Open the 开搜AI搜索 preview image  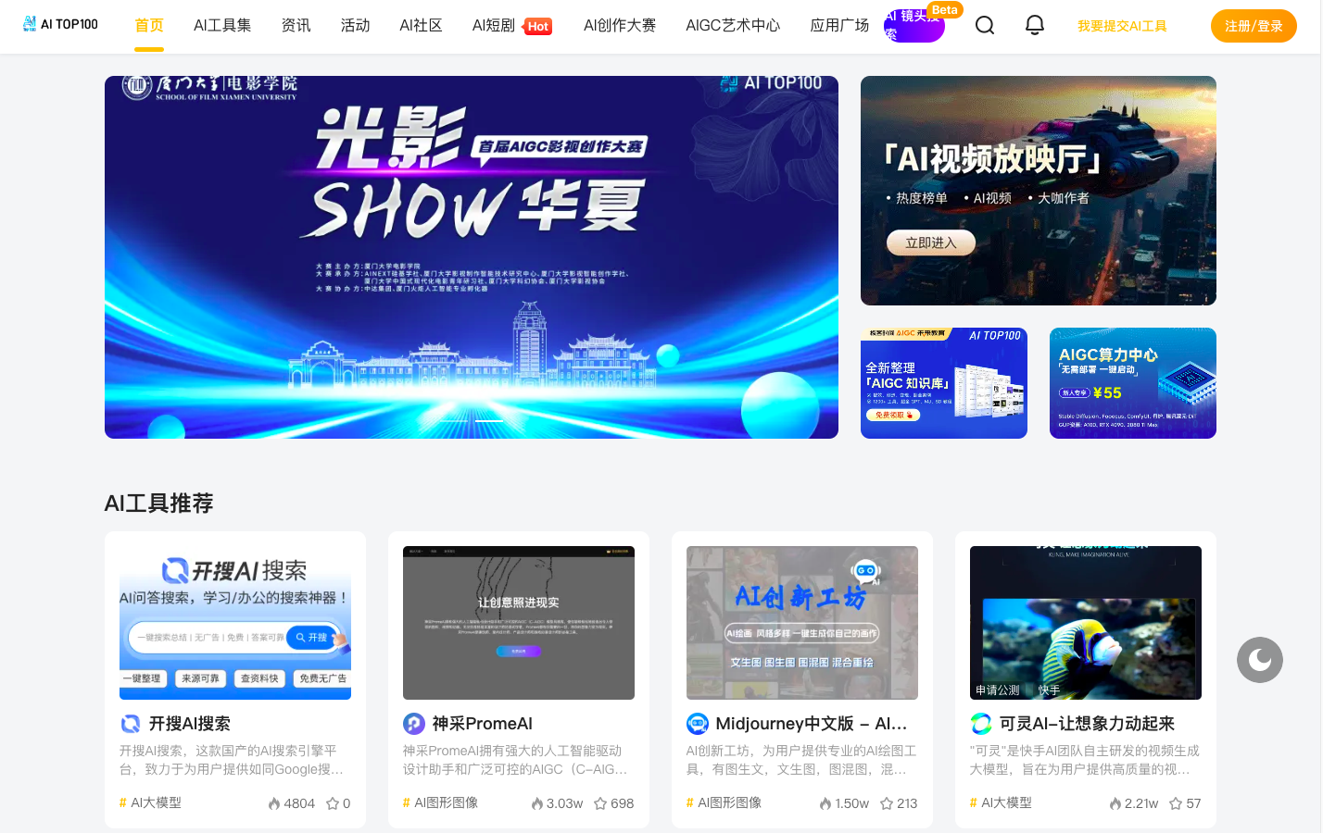click(235, 623)
